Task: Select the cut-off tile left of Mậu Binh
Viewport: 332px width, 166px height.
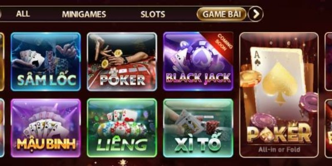Action: (2, 128)
